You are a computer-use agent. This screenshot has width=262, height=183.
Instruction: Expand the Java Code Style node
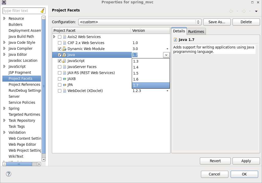[4, 42]
